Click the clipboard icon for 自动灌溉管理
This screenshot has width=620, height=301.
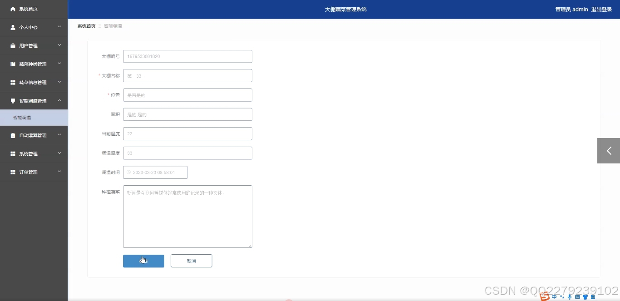(13, 135)
